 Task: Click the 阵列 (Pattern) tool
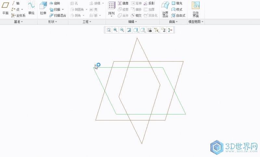click(x=111, y=9)
